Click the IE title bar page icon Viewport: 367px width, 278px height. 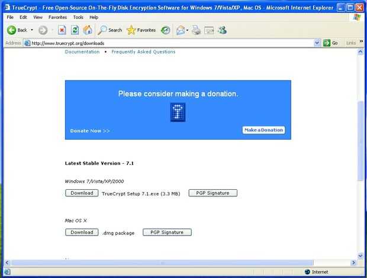point(7,7)
